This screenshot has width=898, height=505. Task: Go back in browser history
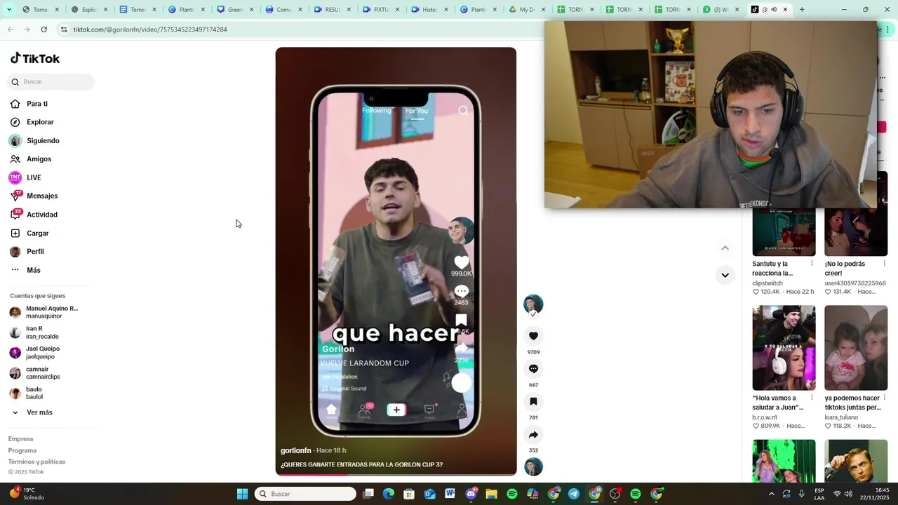point(11,29)
